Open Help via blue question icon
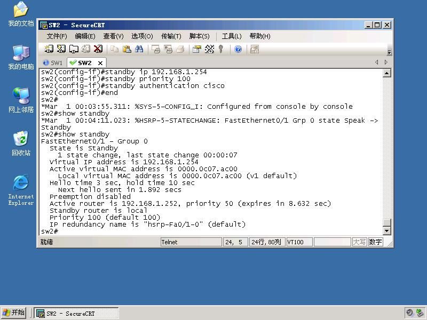Viewport: 427px width, 320px height. (238, 49)
